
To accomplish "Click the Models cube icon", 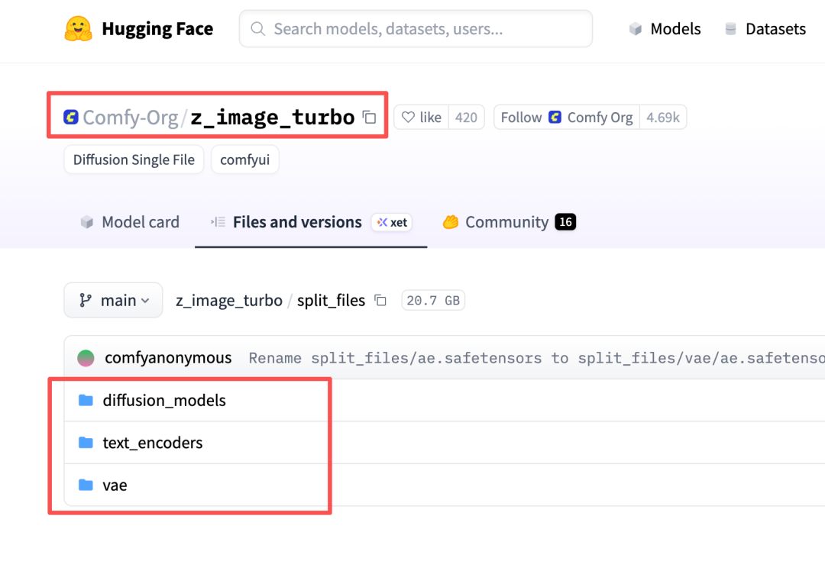I will click(636, 29).
